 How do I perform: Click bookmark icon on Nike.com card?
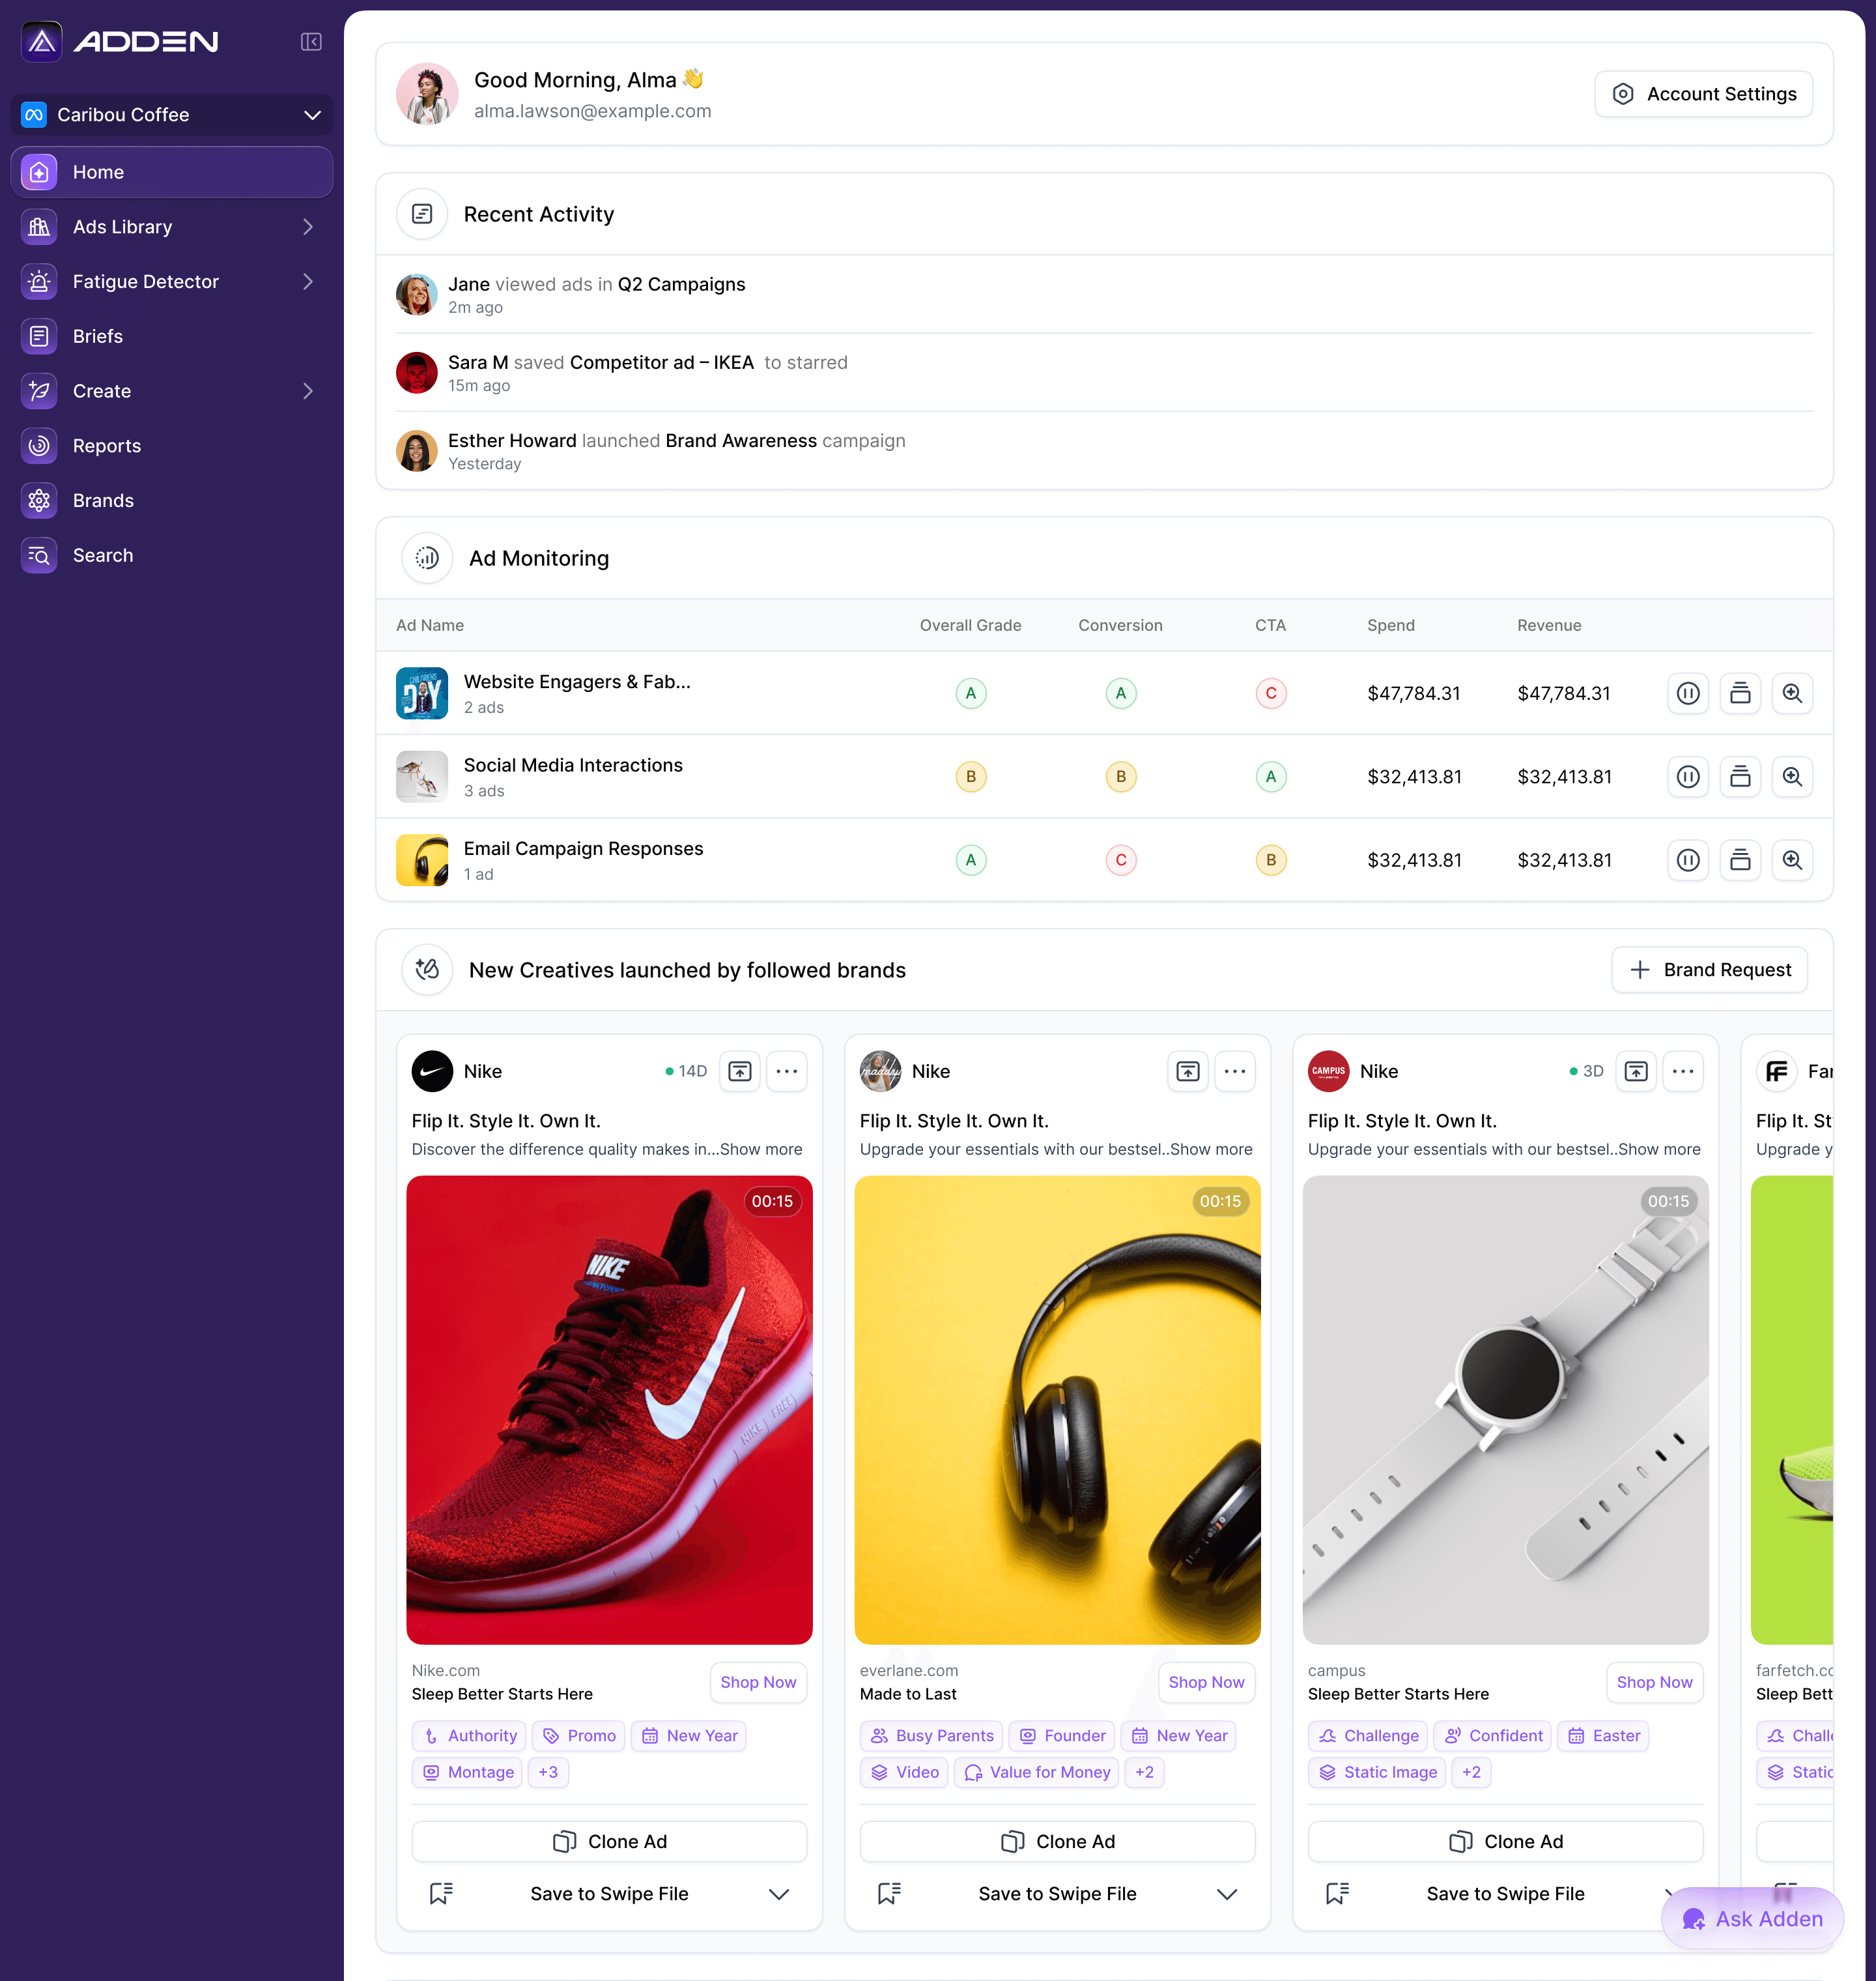pos(441,1894)
